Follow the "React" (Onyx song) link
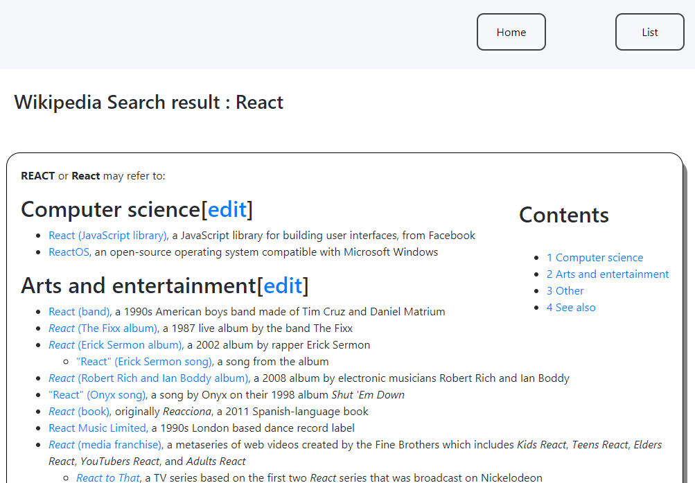Image resolution: width=695 pixels, height=483 pixels. point(97,395)
